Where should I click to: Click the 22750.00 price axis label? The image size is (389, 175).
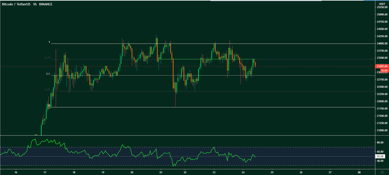click(x=382, y=80)
